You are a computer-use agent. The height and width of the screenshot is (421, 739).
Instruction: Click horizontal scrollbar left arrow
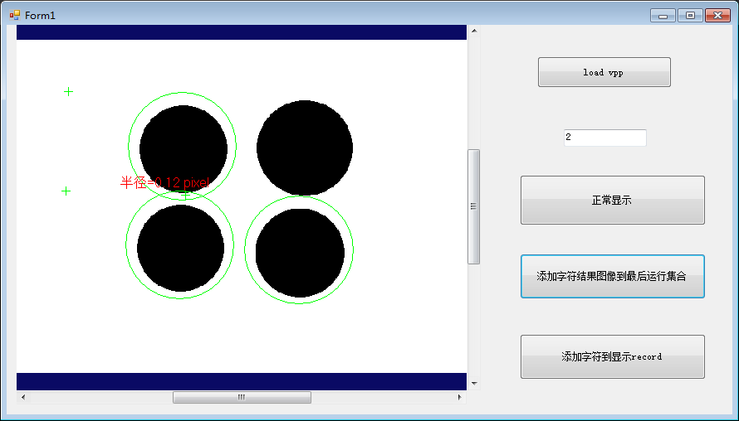[x=23, y=397]
